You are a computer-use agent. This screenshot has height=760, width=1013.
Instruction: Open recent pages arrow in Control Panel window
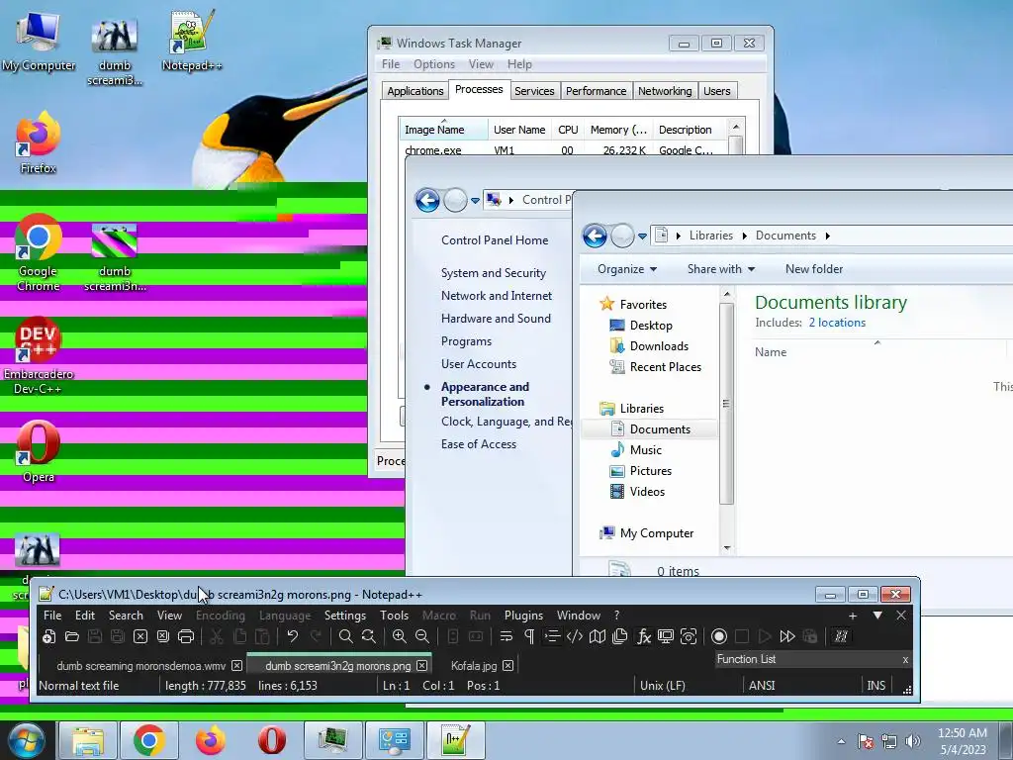click(x=475, y=201)
